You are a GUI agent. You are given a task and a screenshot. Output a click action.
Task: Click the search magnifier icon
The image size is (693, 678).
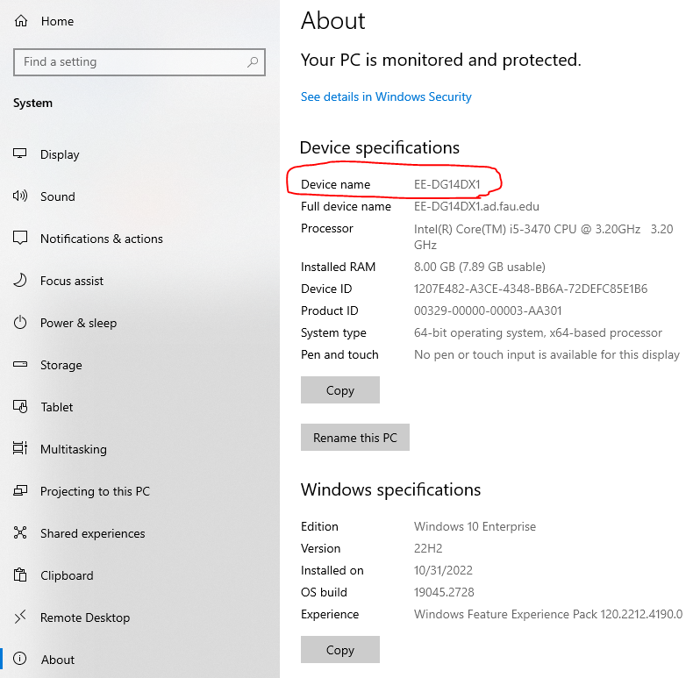(253, 62)
